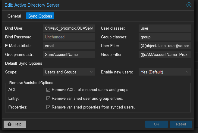Click the Remove Vanished Options legend

click(x=31, y=83)
